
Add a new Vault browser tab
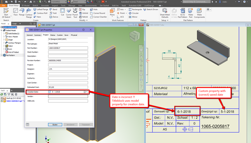(x=12, y=90)
